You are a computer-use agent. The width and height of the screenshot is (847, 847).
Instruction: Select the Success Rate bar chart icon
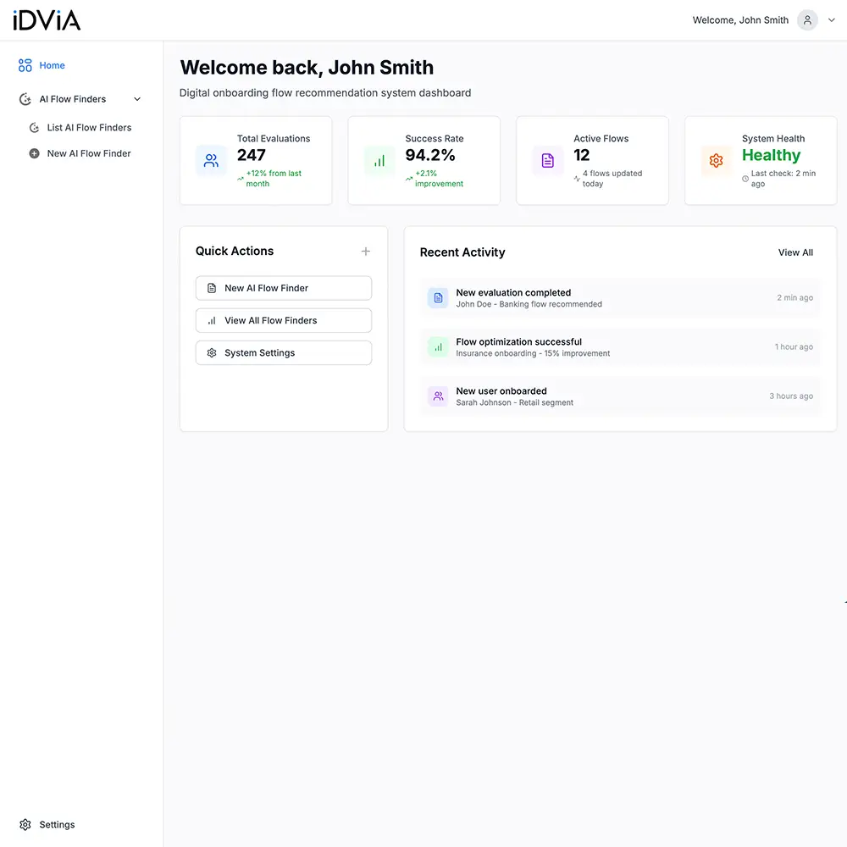378,160
